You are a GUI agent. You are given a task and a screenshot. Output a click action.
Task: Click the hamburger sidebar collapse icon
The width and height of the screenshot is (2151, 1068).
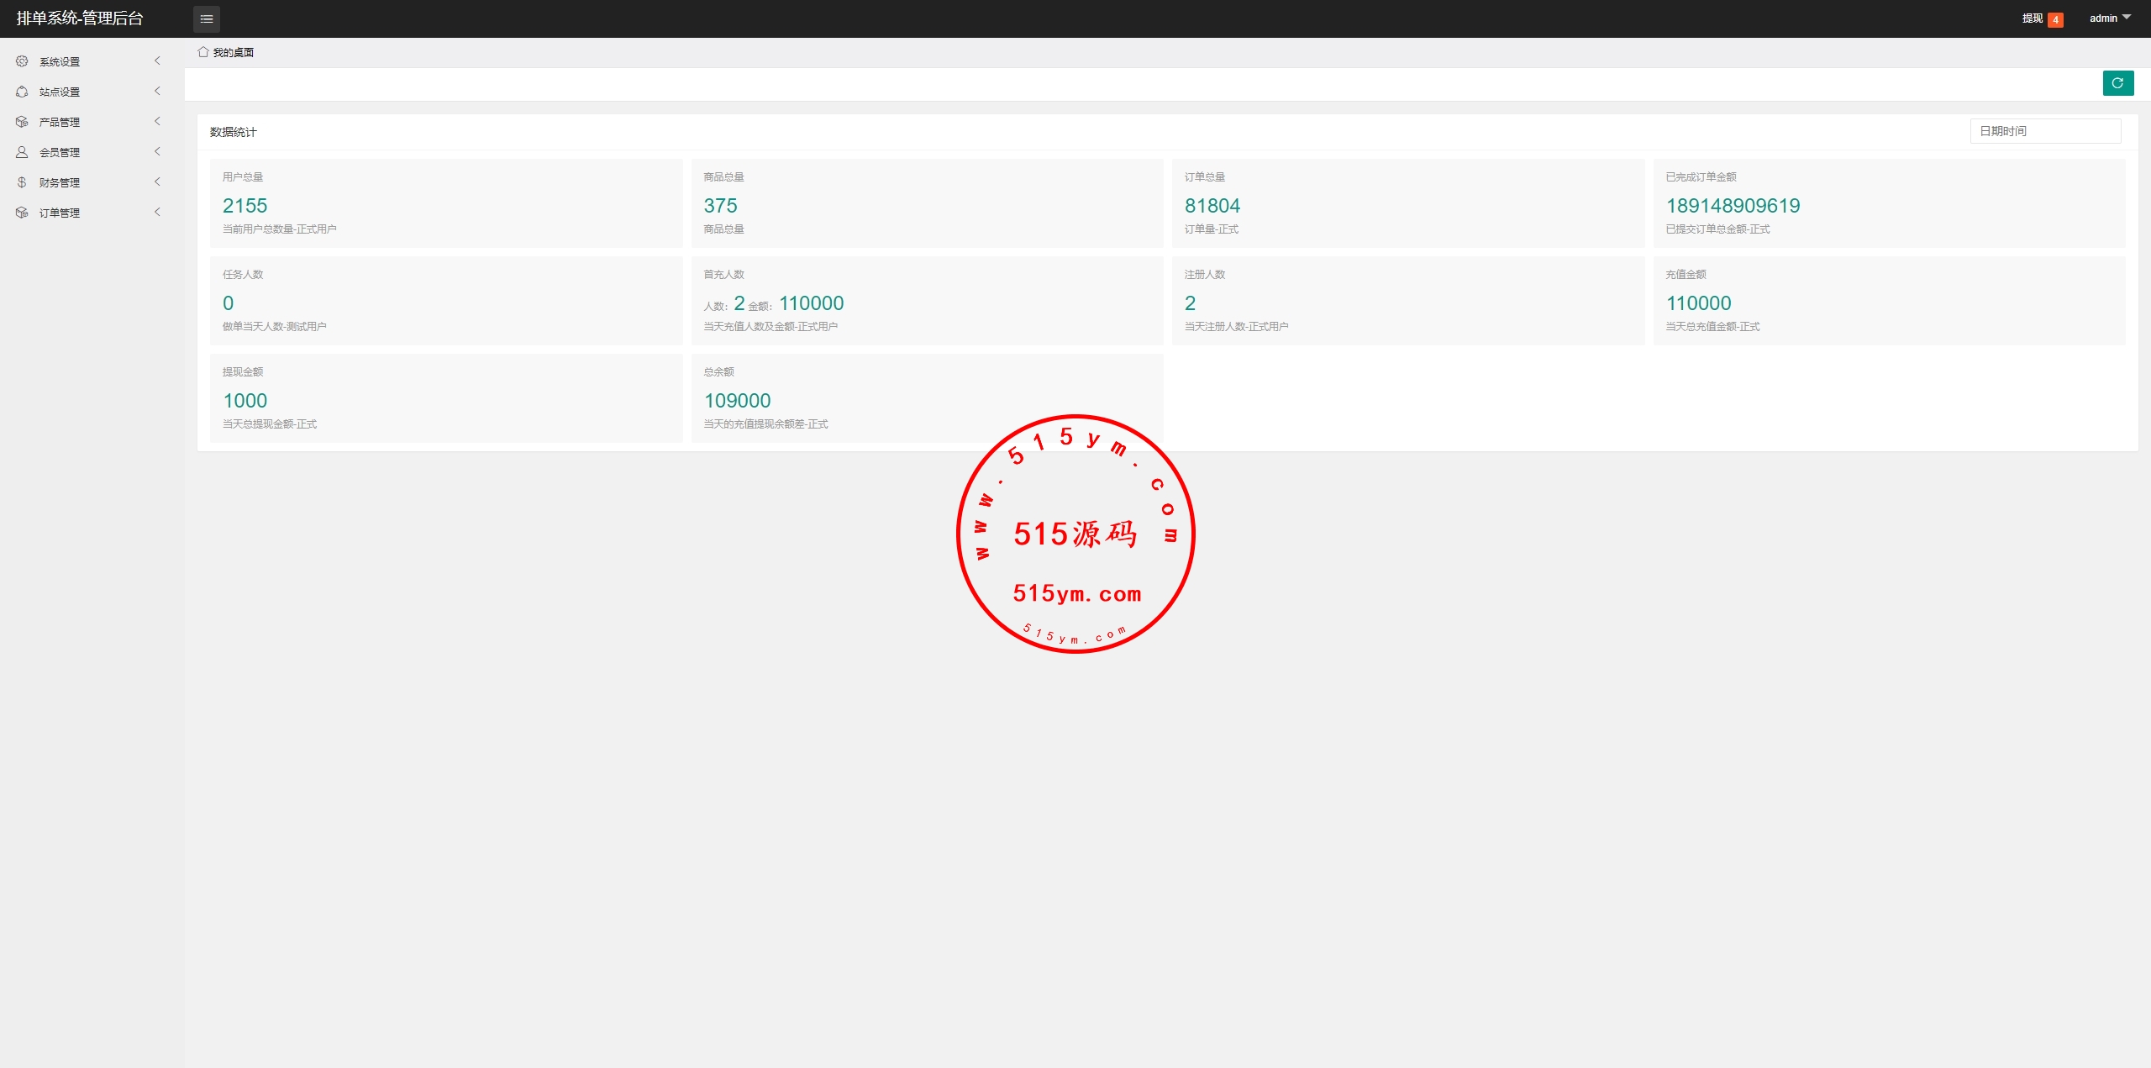pyautogui.click(x=207, y=18)
